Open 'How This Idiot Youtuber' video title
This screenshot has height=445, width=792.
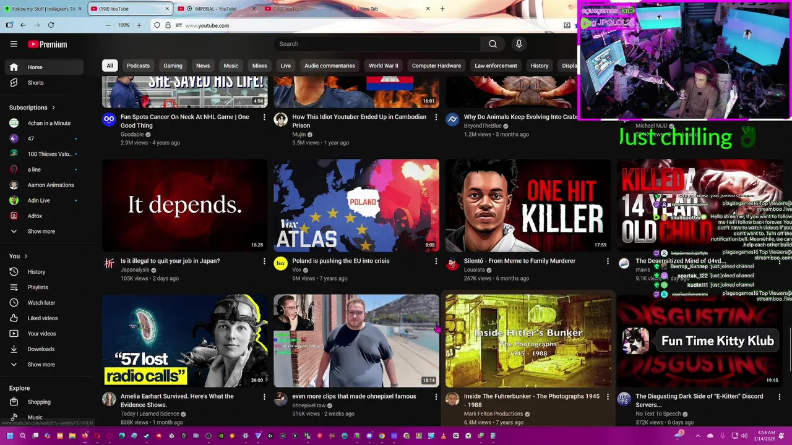tap(359, 121)
